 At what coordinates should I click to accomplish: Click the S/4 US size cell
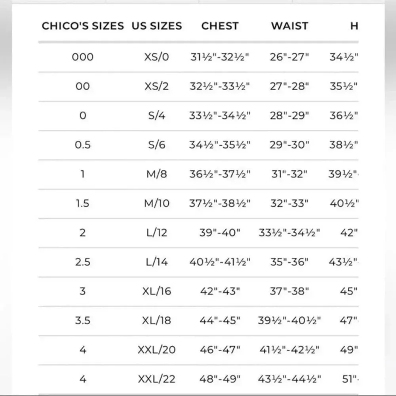[157, 116]
